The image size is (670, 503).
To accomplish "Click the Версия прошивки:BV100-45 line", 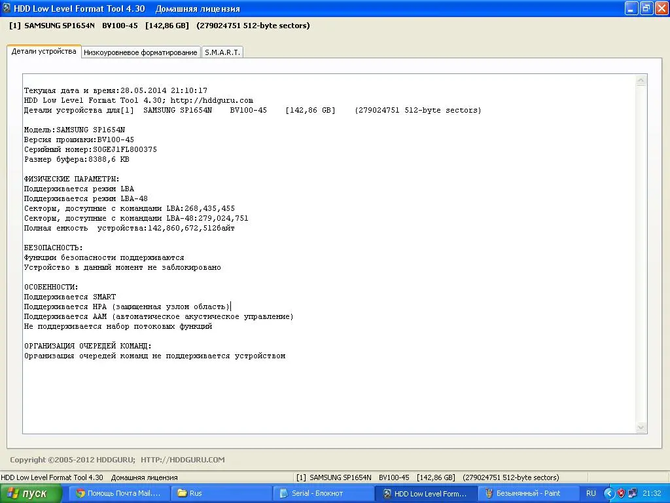I will (x=79, y=140).
